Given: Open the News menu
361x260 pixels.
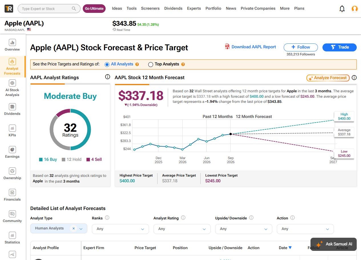Looking at the screenshot, I should pyautogui.click(x=231, y=8).
